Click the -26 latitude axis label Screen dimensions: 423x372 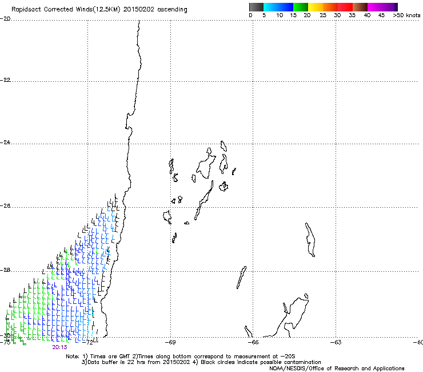pos(5,206)
